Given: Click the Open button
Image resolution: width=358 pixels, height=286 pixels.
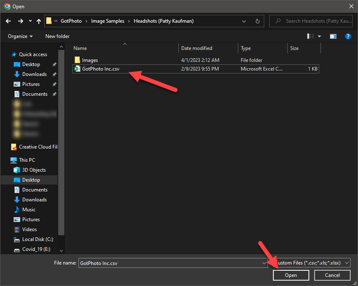Looking at the screenshot, I should [x=291, y=275].
